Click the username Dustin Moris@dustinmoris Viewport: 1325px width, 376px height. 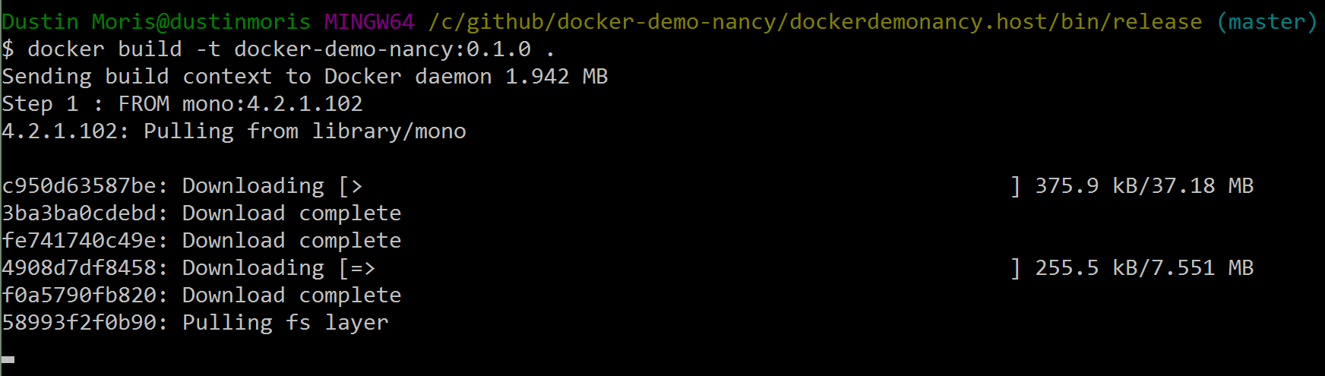click(x=157, y=22)
